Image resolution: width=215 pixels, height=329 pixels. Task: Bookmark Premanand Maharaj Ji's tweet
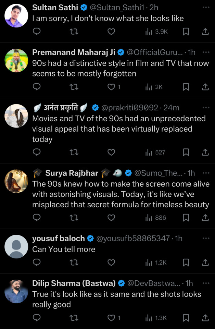[186, 87]
